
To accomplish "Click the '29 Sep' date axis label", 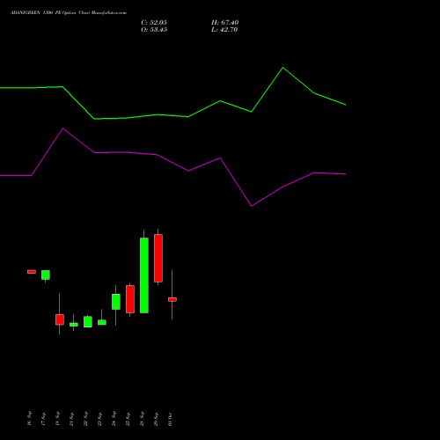I will click(x=156, y=419).
